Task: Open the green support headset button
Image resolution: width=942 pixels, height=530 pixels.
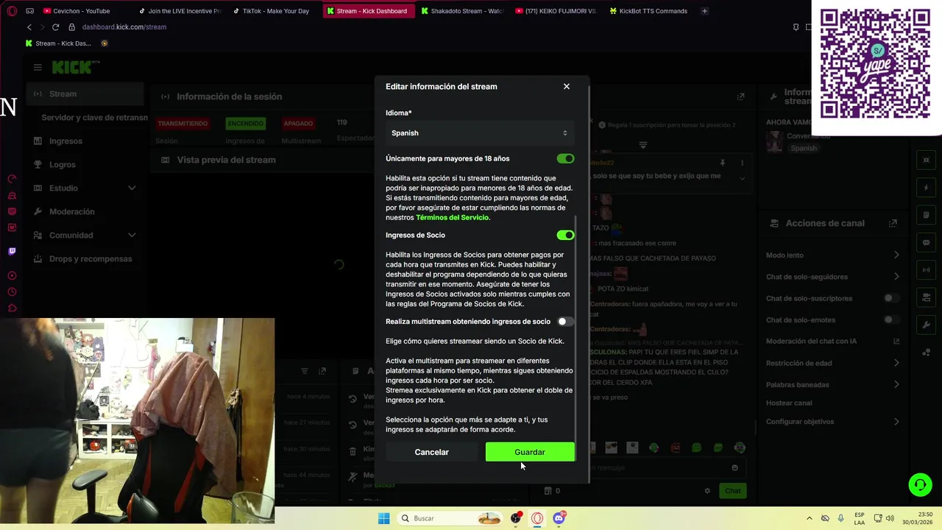Action: point(920,484)
